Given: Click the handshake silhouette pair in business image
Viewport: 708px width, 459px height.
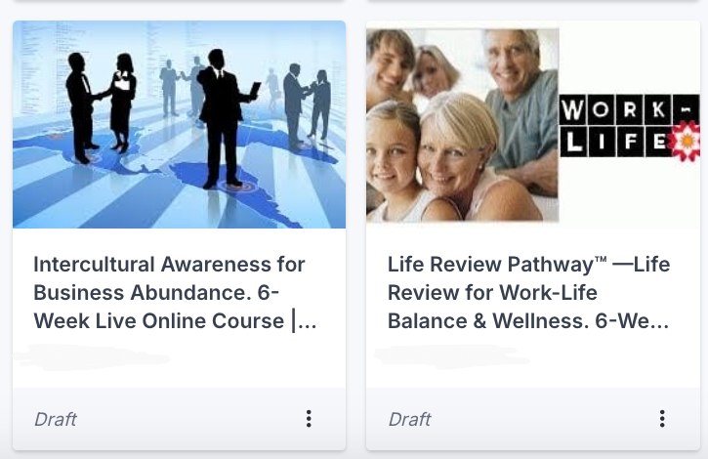Looking at the screenshot, I should pyautogui.click(x=102, y=107).
